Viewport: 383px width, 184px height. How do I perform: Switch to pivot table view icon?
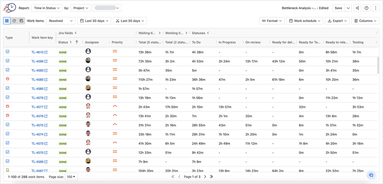click(x=21, y=21)
